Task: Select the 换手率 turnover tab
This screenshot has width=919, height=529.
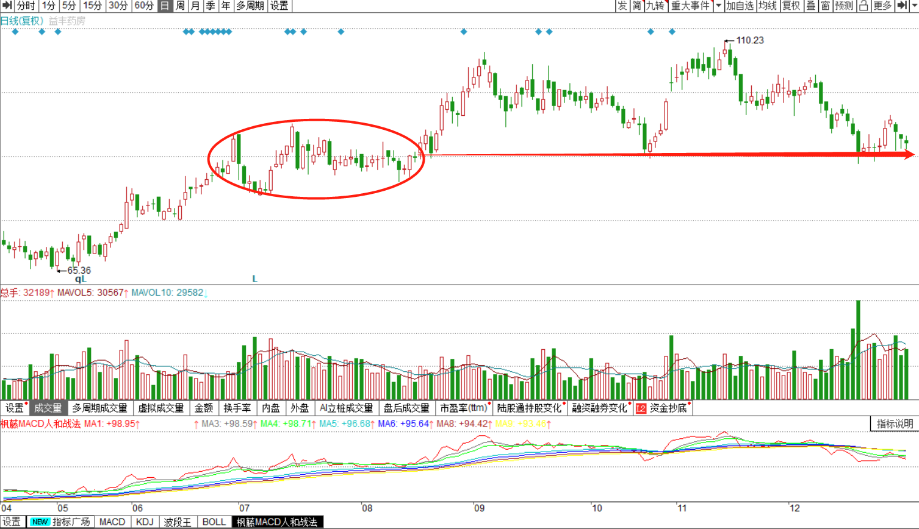Action: [237, 408]
